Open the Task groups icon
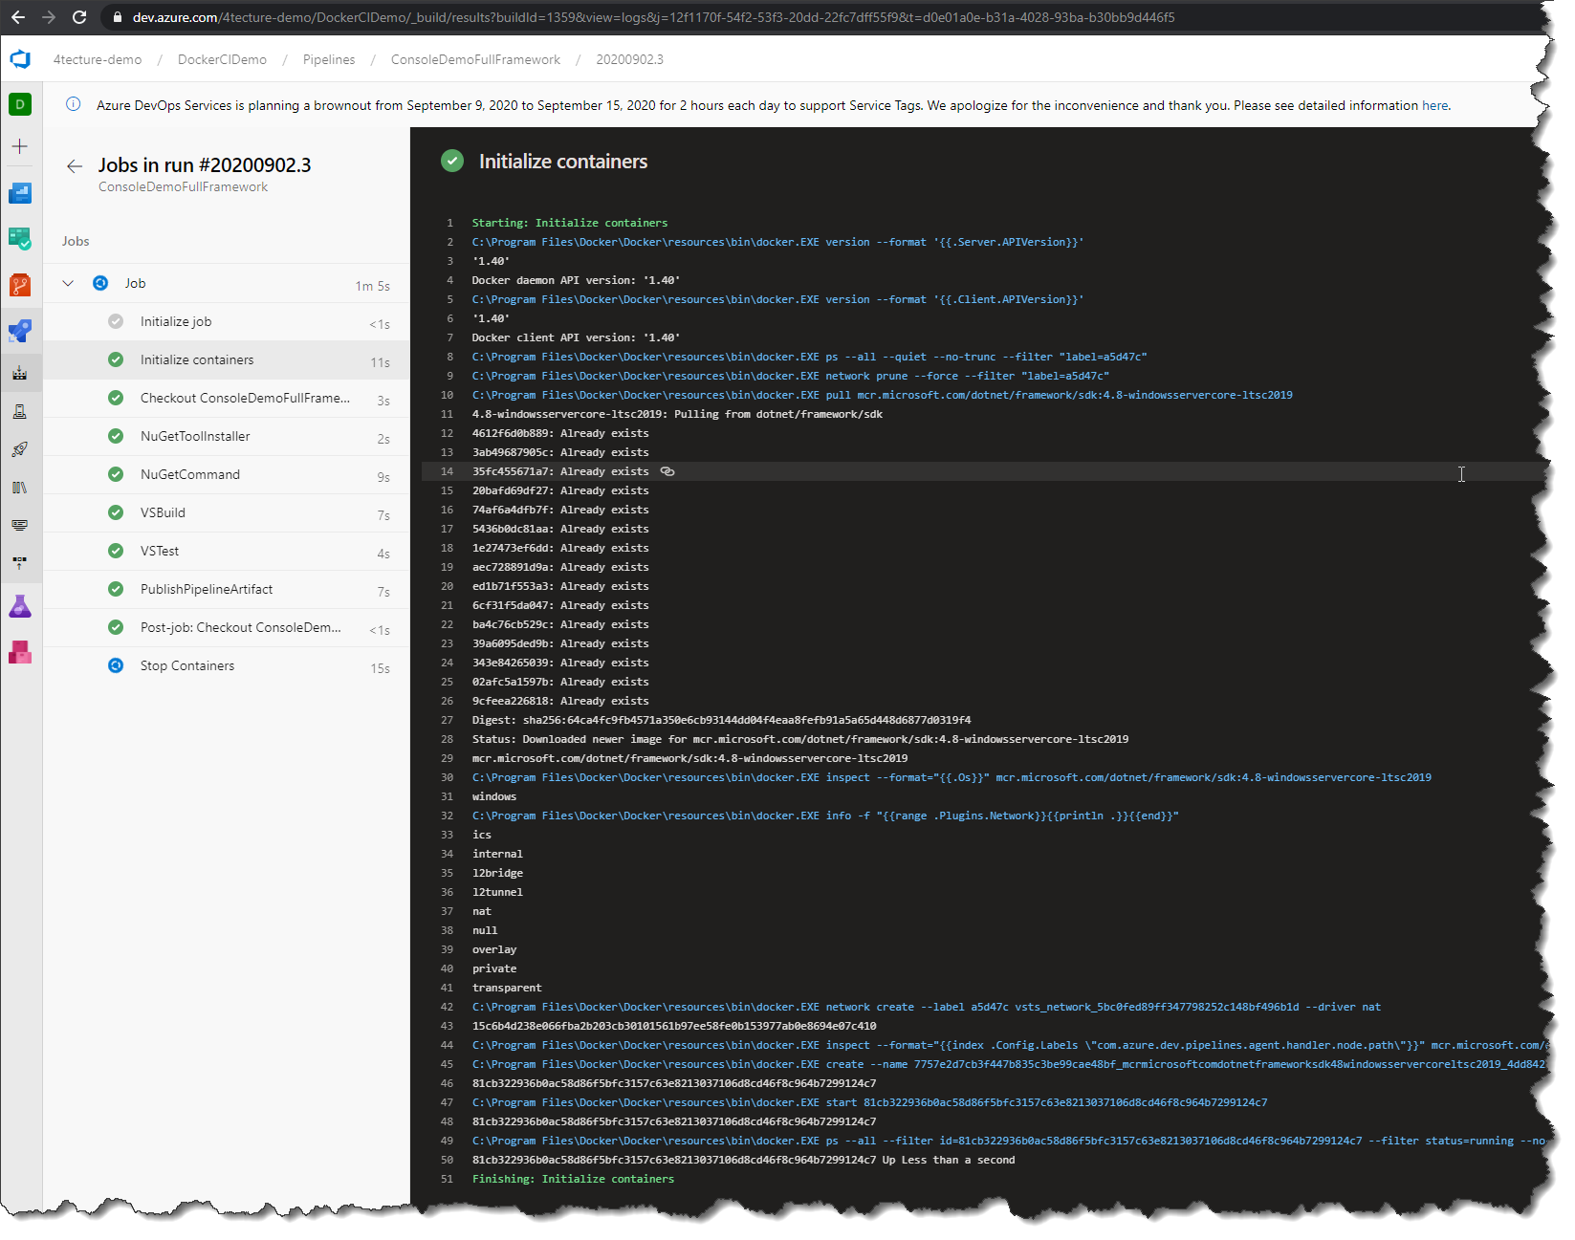This screenshot has height=1240, width=1575. (x=20, y=525)
